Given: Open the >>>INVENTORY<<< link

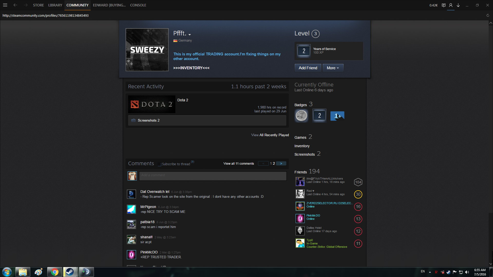Looking at the screenshot, I should click(x=191, y=68).
